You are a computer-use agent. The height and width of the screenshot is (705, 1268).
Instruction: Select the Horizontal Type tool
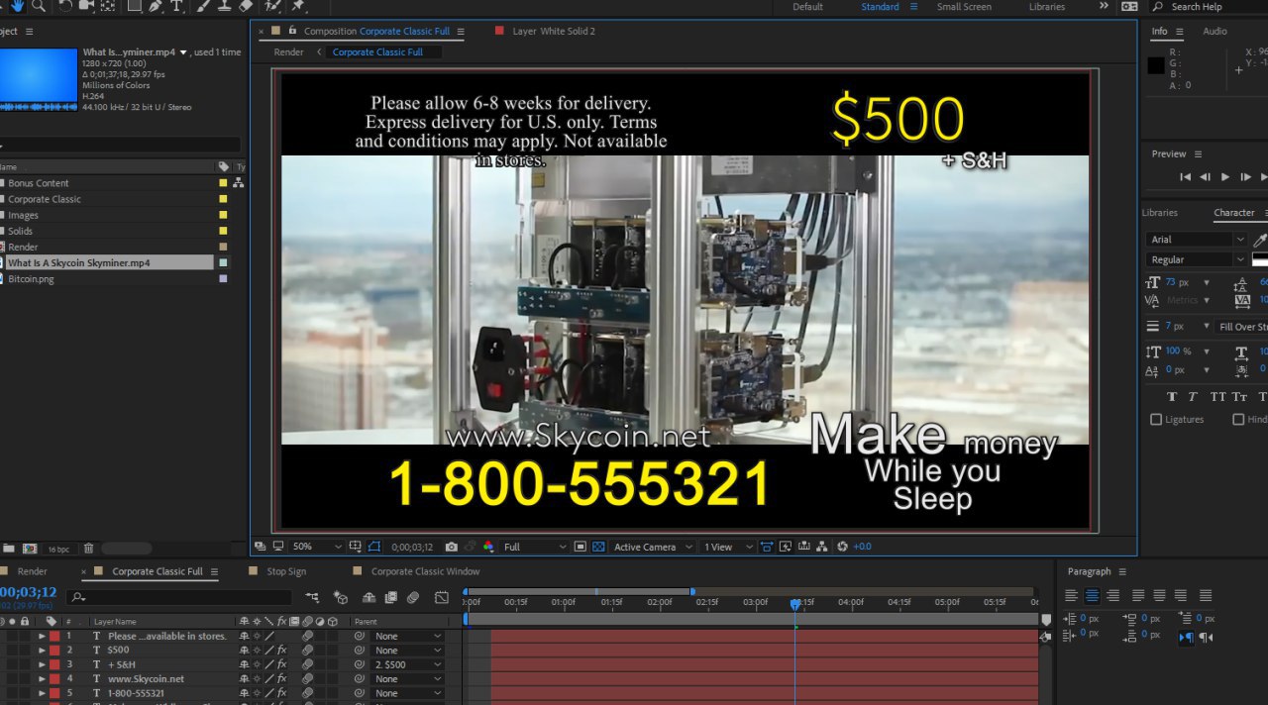(x=176, y=6)
